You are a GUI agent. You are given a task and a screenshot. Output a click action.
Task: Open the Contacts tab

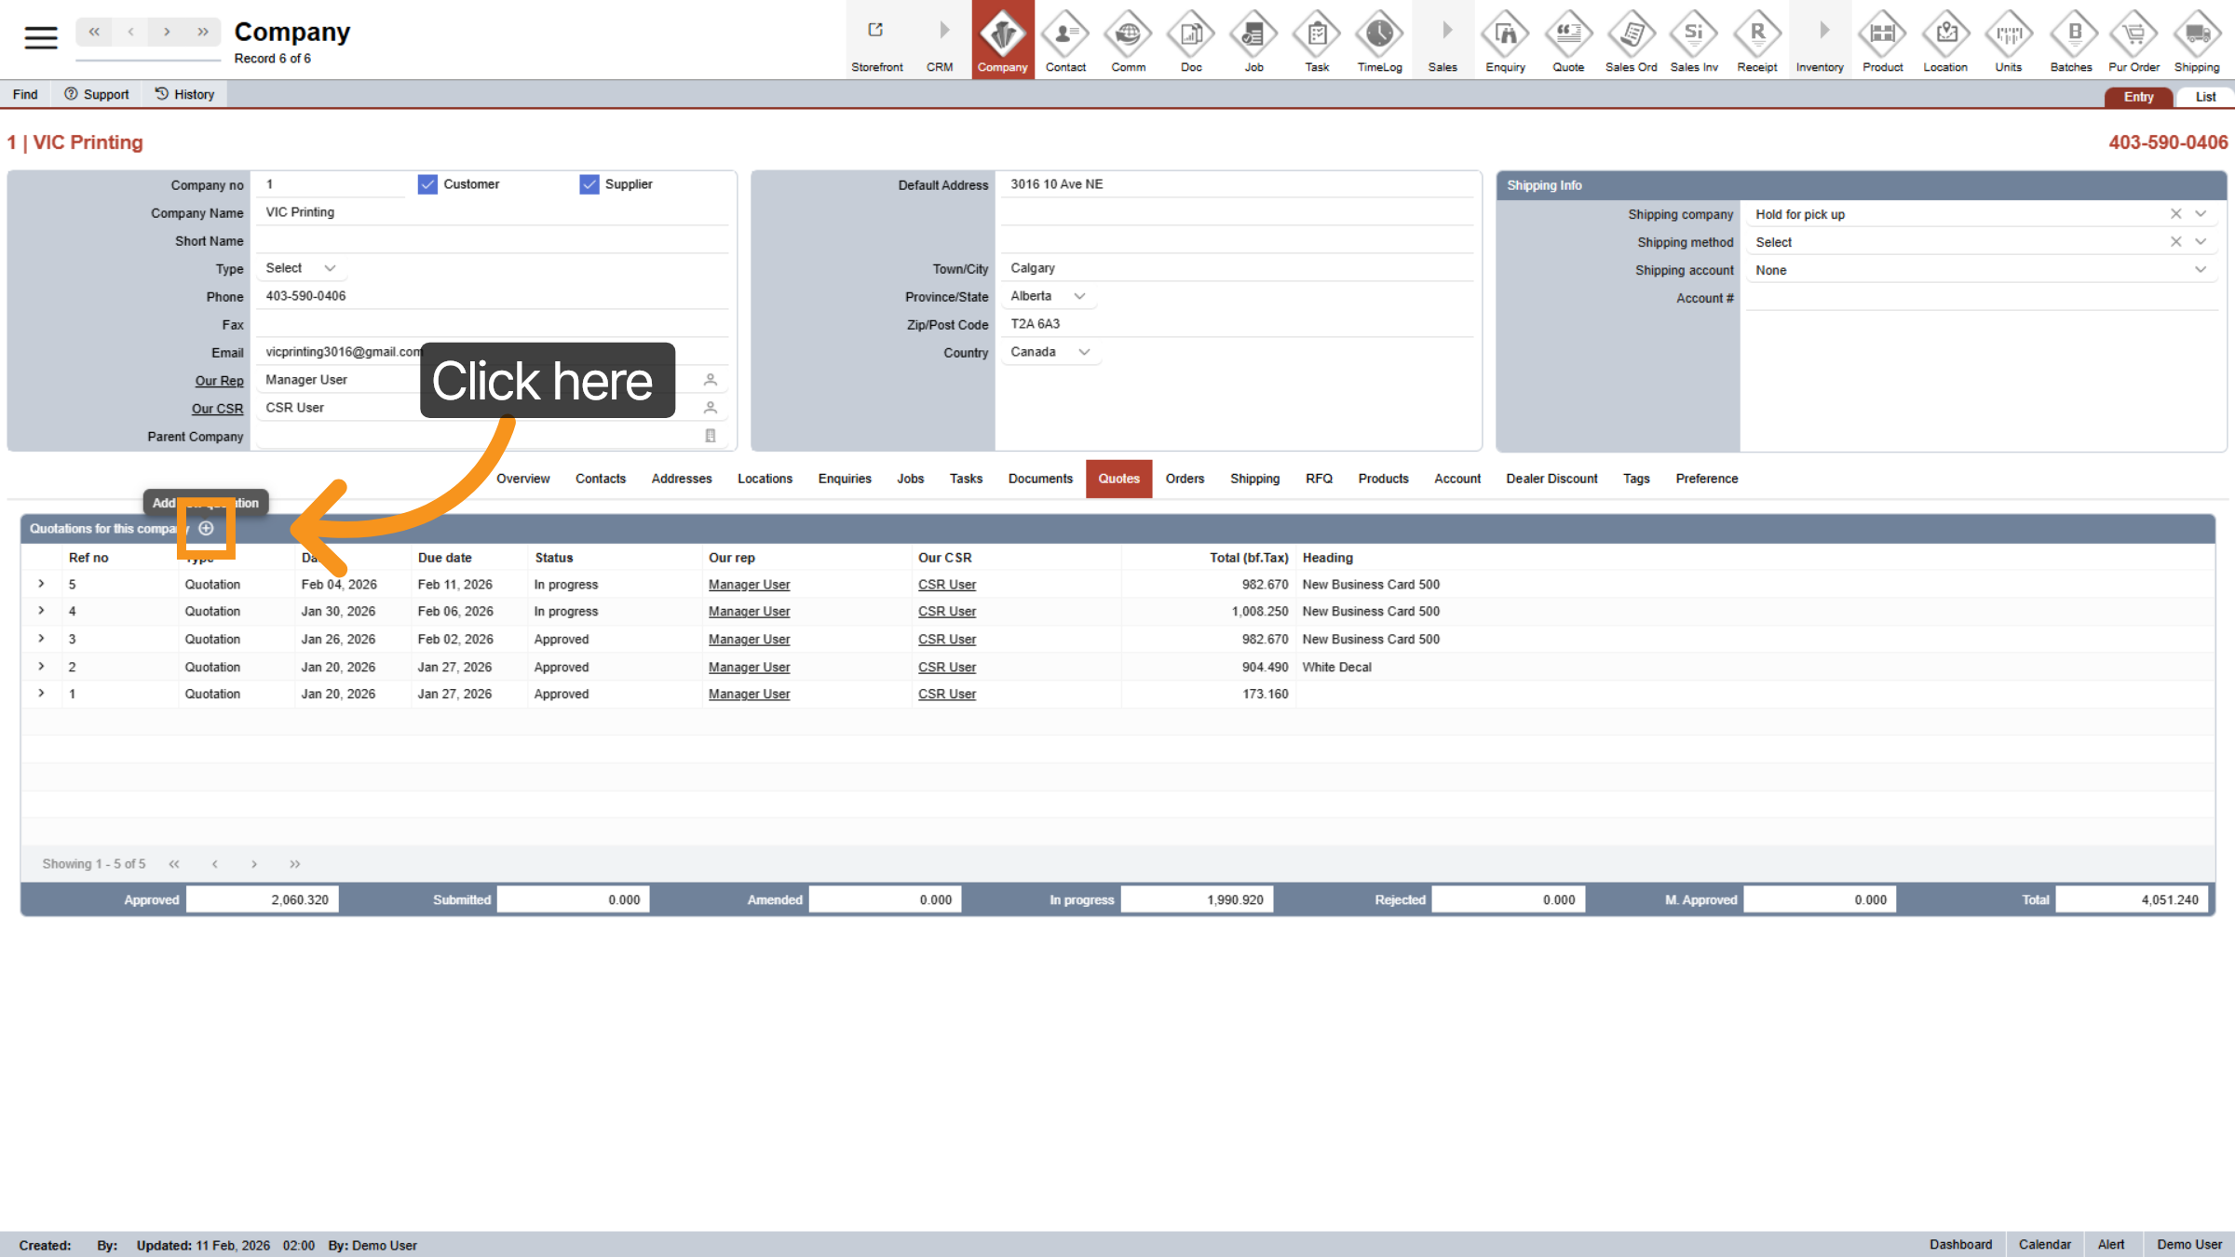pos(600,479)
